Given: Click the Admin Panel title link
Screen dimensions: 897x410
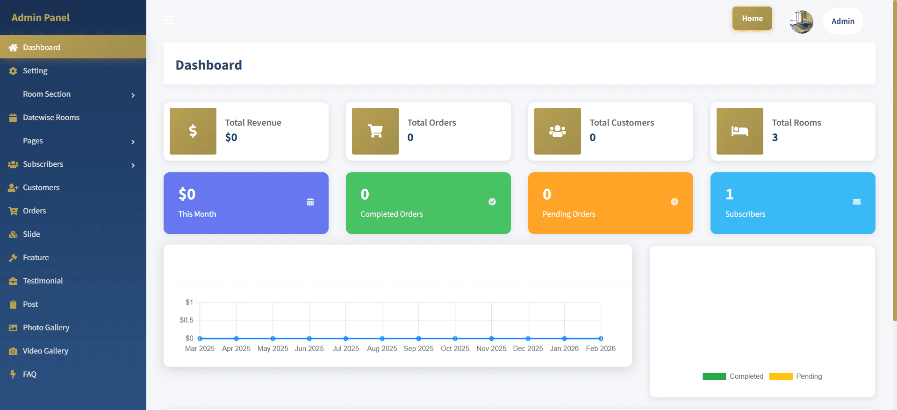Looking at the screenshot, I should tap(41, 17).
